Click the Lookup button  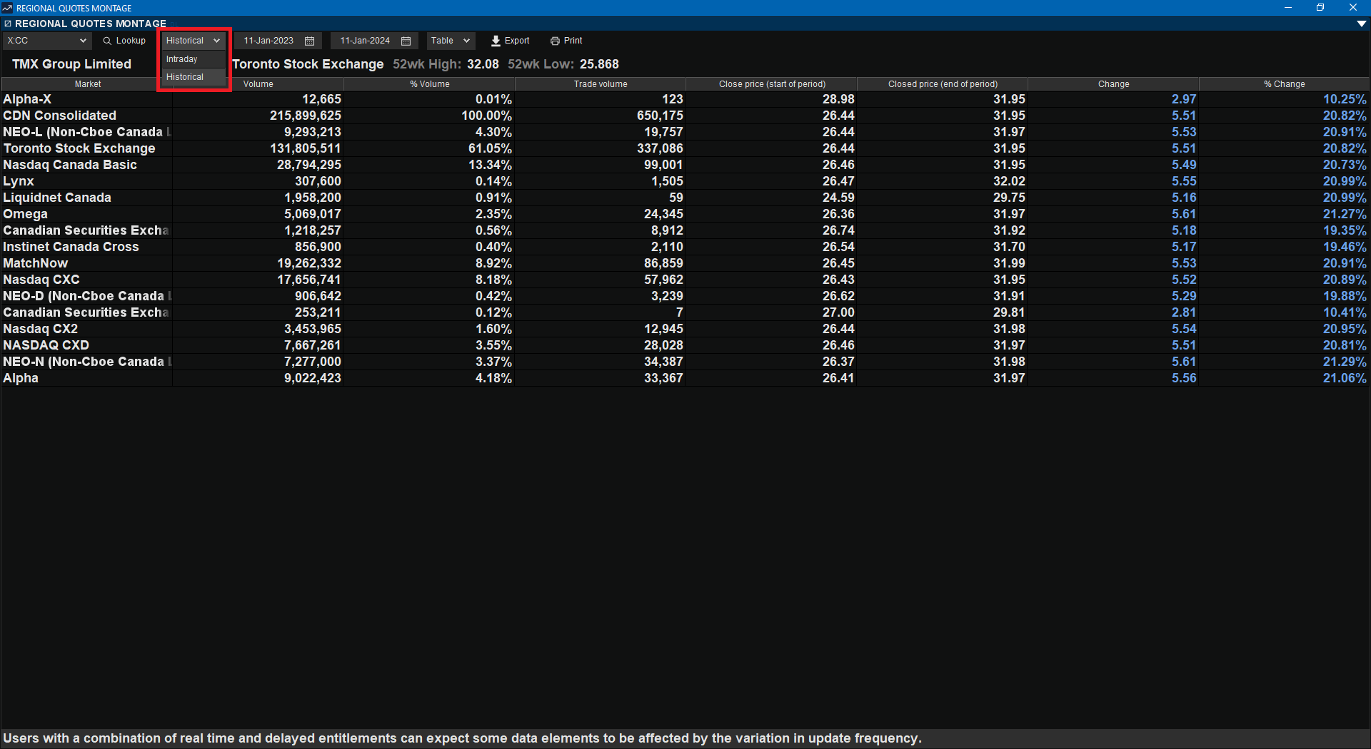point(124,41)
